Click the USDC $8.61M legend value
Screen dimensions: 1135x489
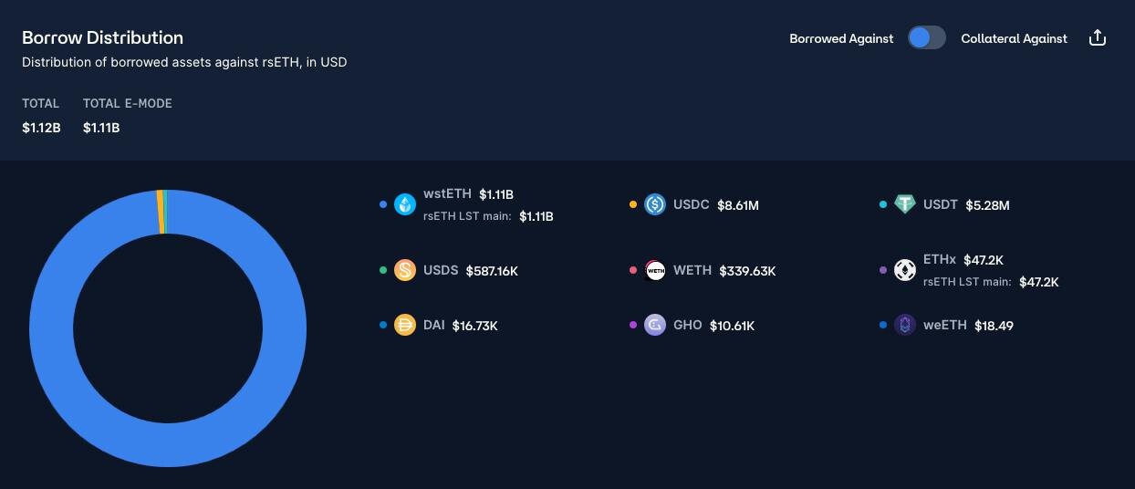(x=738, y=205)
